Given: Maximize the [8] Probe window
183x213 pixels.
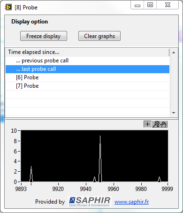Looking at the screenshot, I should tap(150, 5).
